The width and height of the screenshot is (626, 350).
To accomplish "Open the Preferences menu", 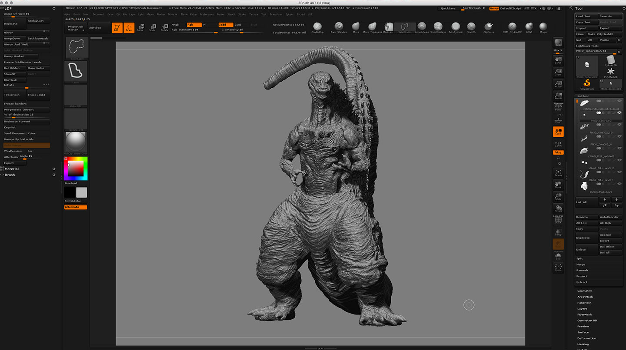I will point(207,14).
